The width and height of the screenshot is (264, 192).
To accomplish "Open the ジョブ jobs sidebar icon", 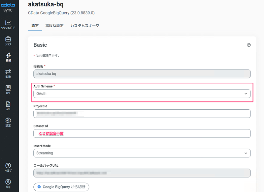I will (8, 41).
